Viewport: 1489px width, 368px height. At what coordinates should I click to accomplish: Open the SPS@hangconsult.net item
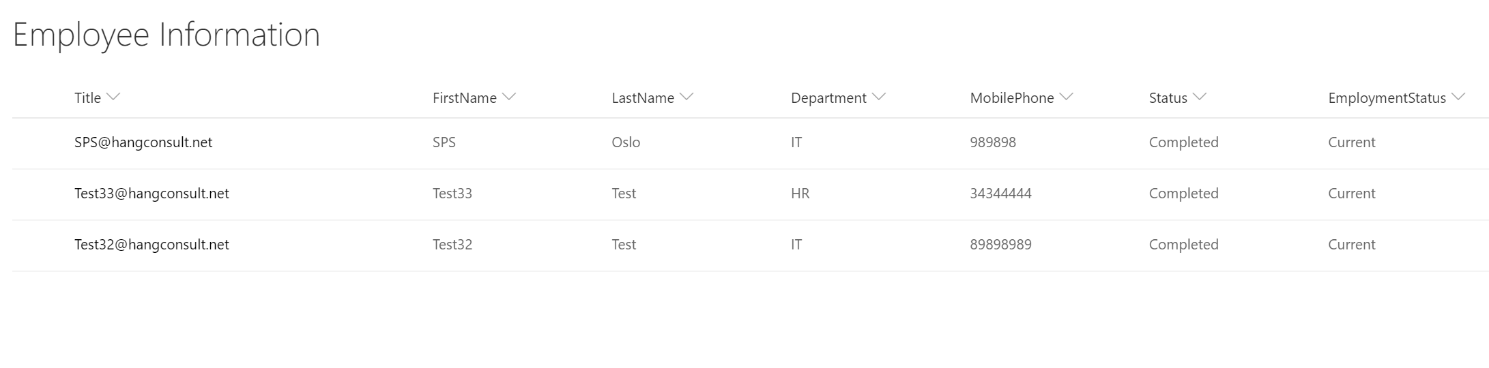(143, 142)
